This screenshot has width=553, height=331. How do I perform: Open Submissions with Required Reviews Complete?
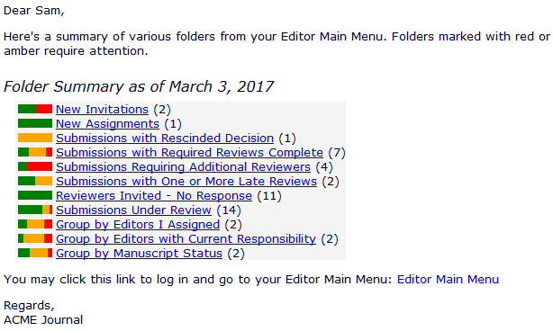189,153
